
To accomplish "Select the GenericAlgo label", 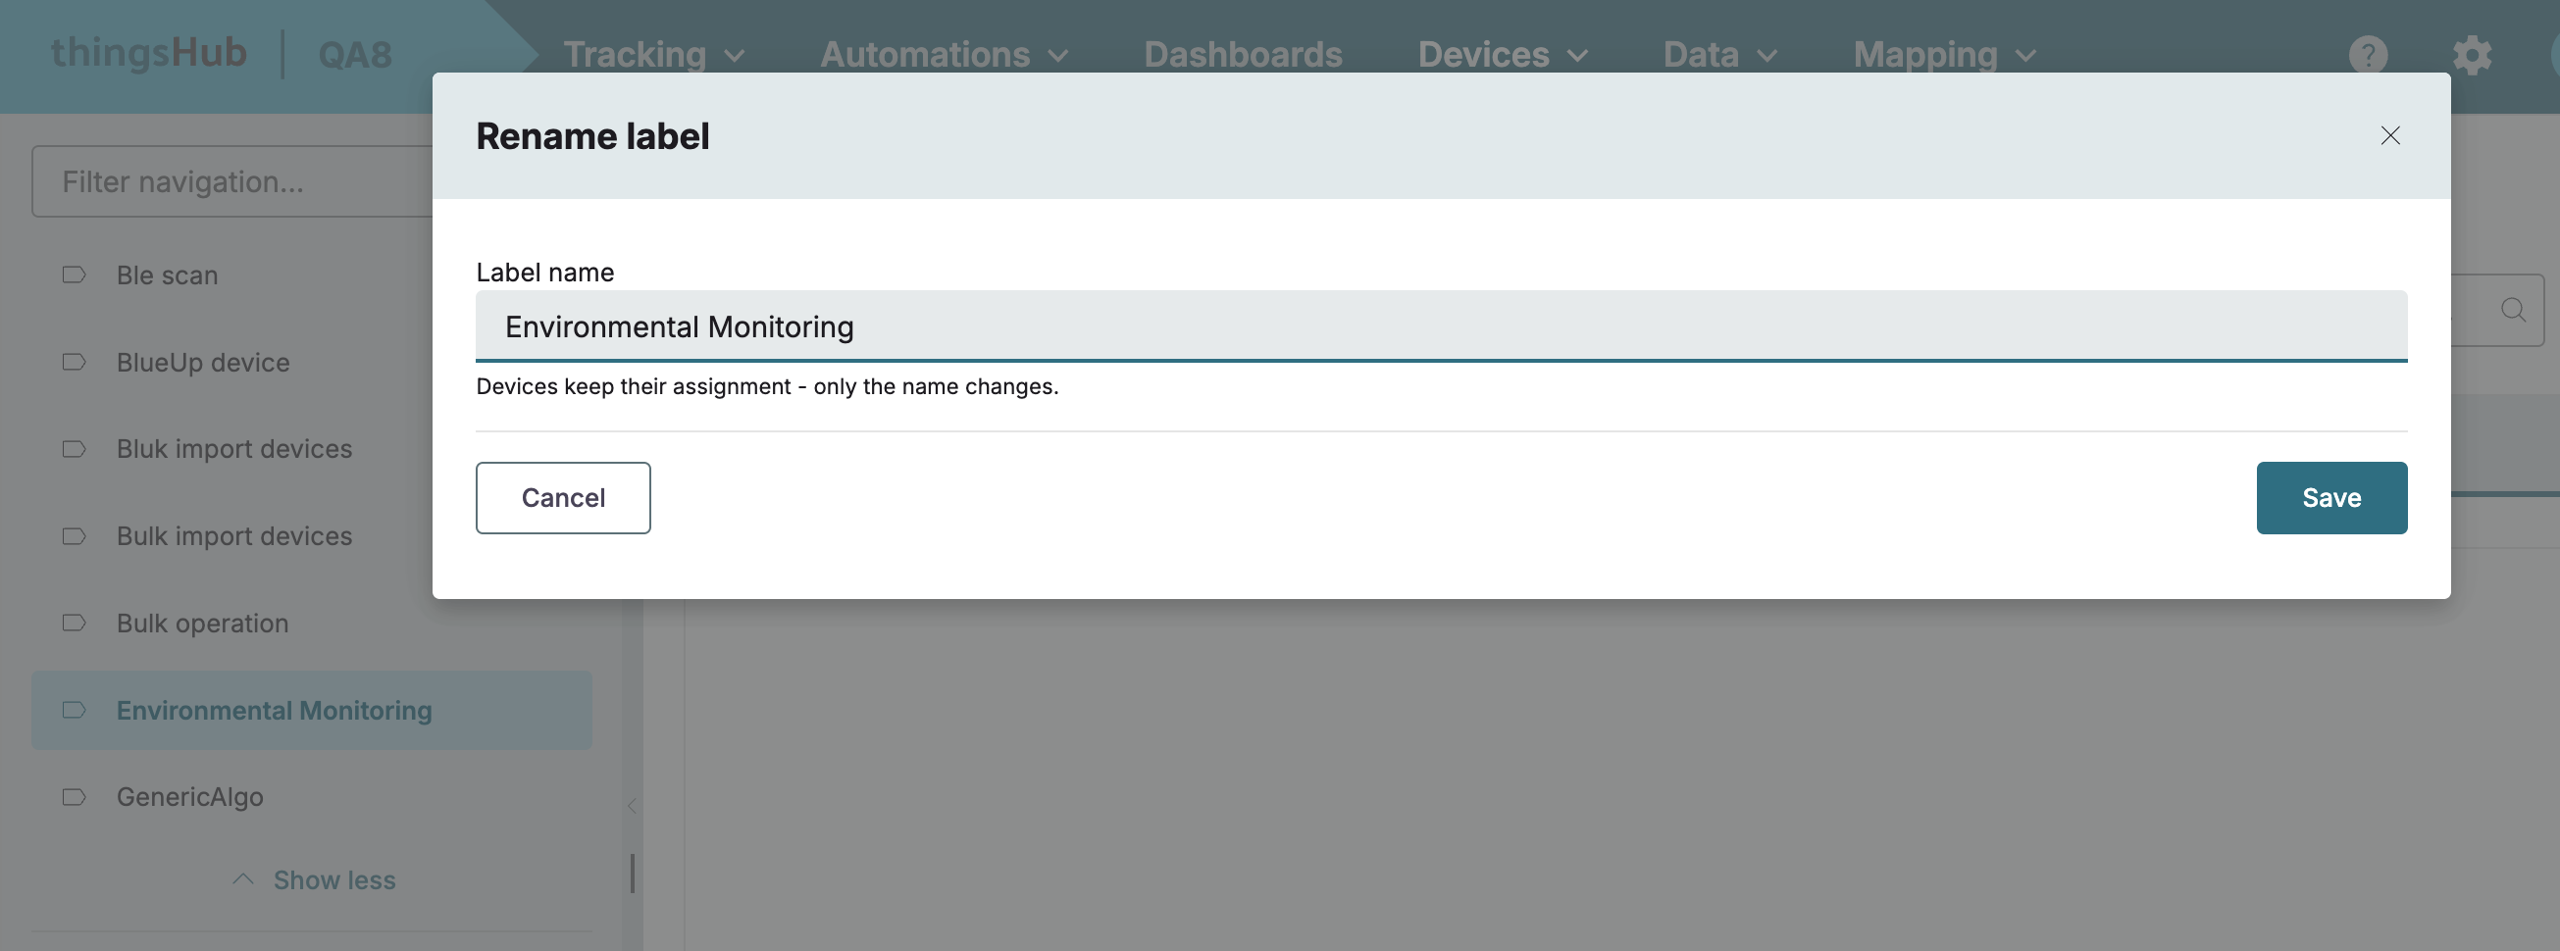I will (x=189, y=797).
